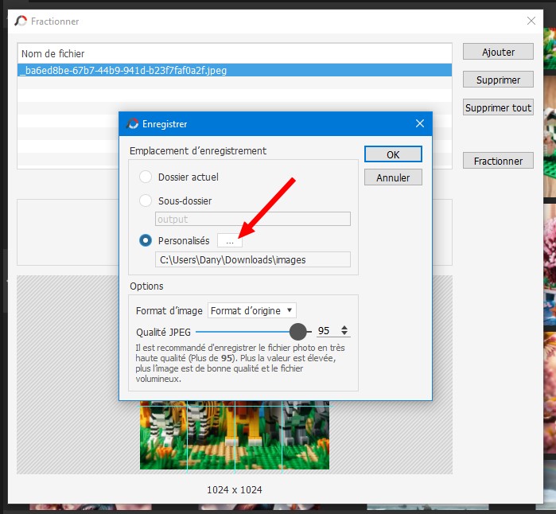This screenshot has width=556, height=514.
Task: Click the Fractionner button
Action: (498, 161)
